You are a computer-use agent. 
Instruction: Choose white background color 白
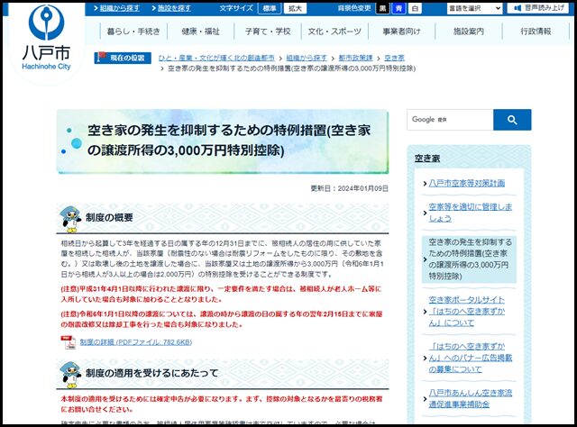[x=415, y=8]
